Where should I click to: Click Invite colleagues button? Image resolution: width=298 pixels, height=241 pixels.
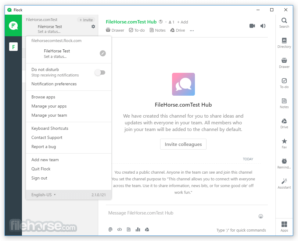(x=183, y=144)
